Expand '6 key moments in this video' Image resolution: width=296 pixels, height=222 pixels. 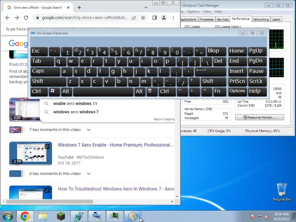point(89,174)
